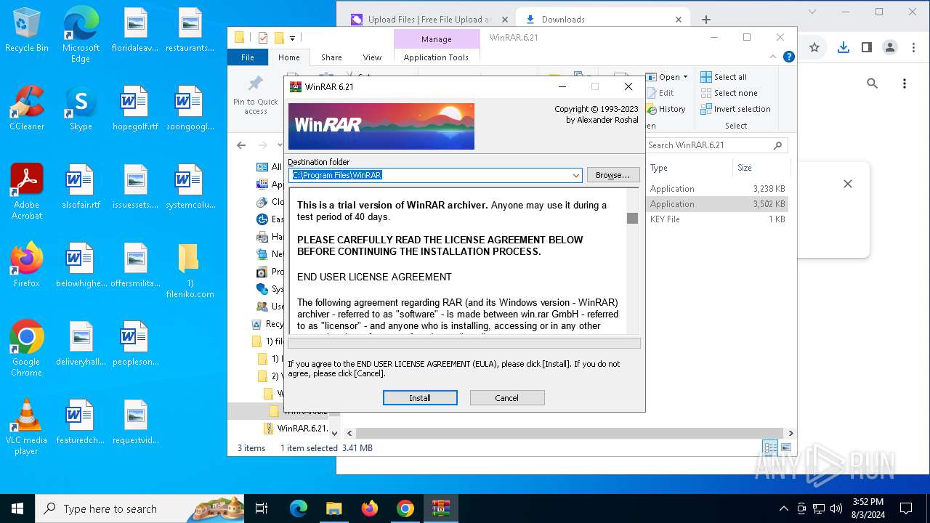Click Pin to Quick access icon
This screenshot has width=930, height=523.
coord(256,94)
